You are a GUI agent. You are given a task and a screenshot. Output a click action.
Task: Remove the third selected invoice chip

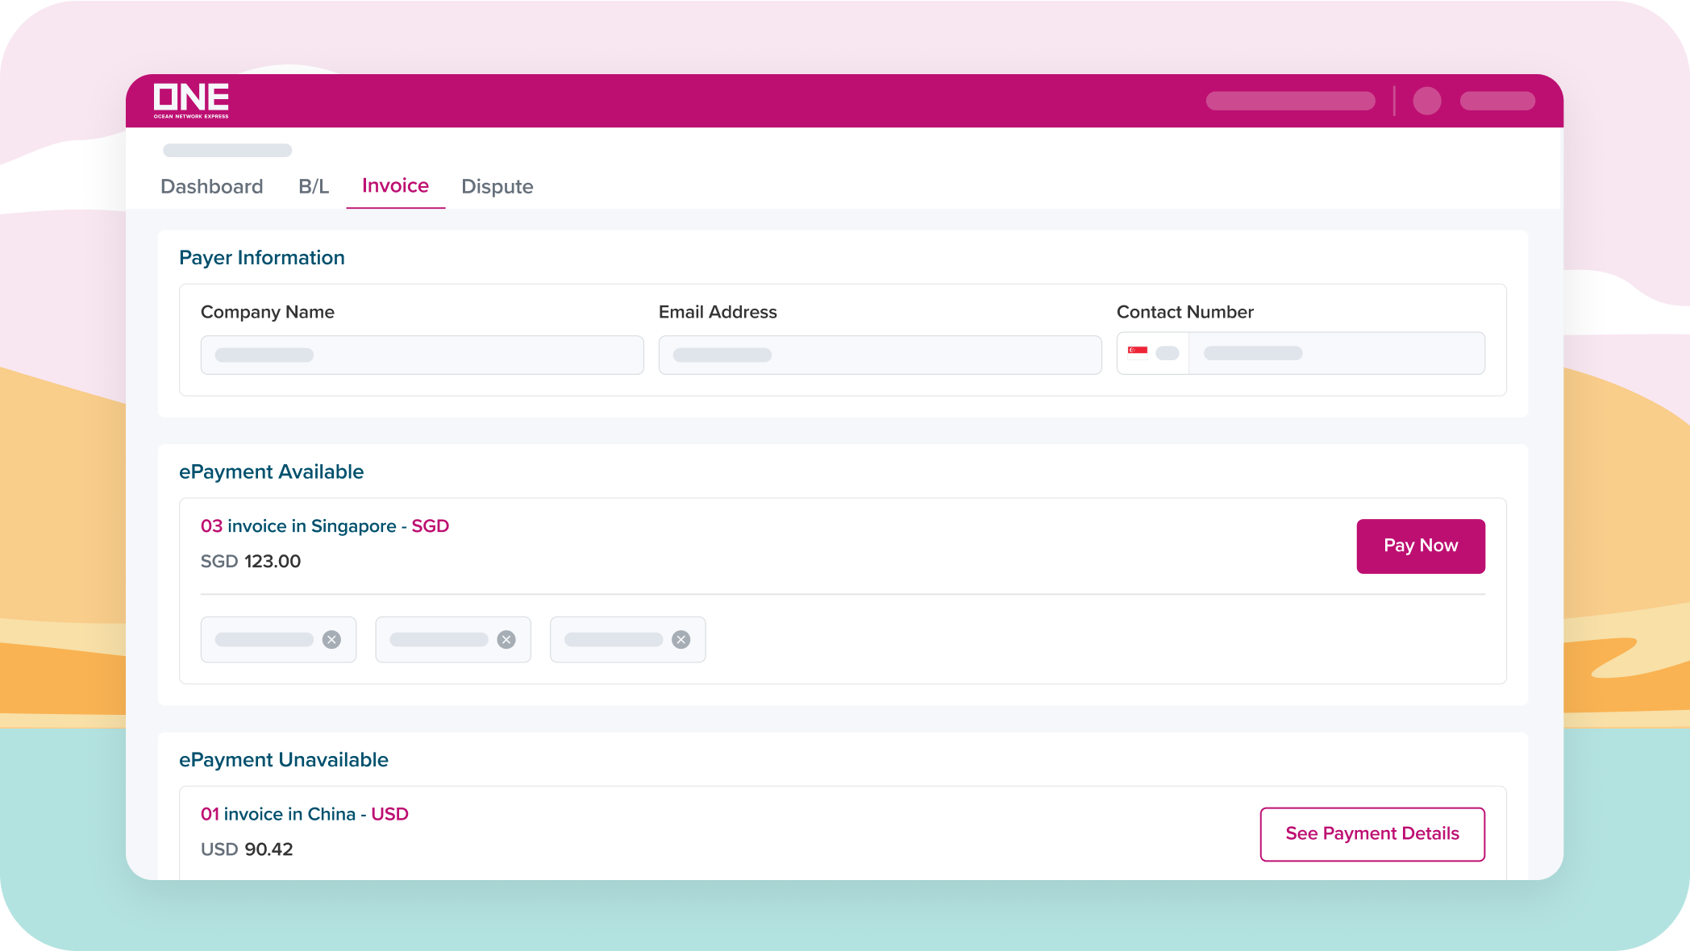[x=682, y=639]
